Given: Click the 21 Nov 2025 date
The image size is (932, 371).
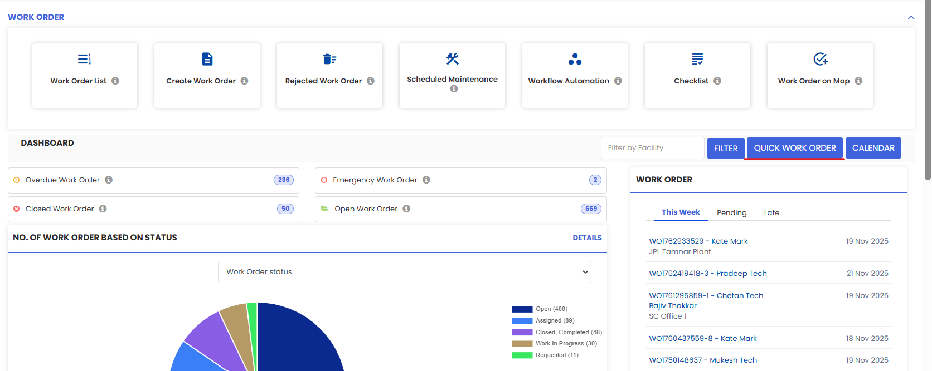Looking at the screenshot, I should (867, 273).
